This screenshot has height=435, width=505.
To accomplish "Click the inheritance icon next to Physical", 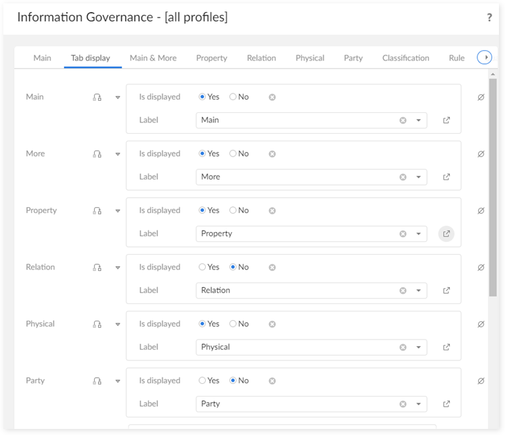I will [97, 324].
